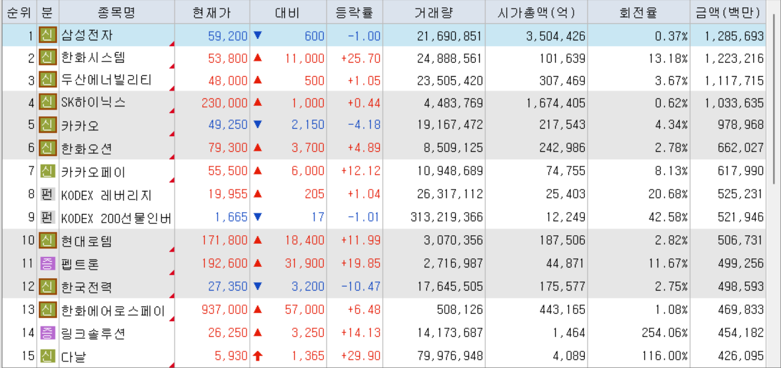Click the red up arrow in SK하이닉스 row
The height and width of the screenshot is (368, 781).
[x=258, y=102]
